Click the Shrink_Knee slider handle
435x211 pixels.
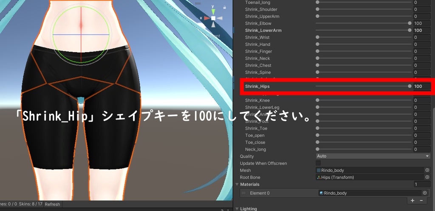pos(317,100)
